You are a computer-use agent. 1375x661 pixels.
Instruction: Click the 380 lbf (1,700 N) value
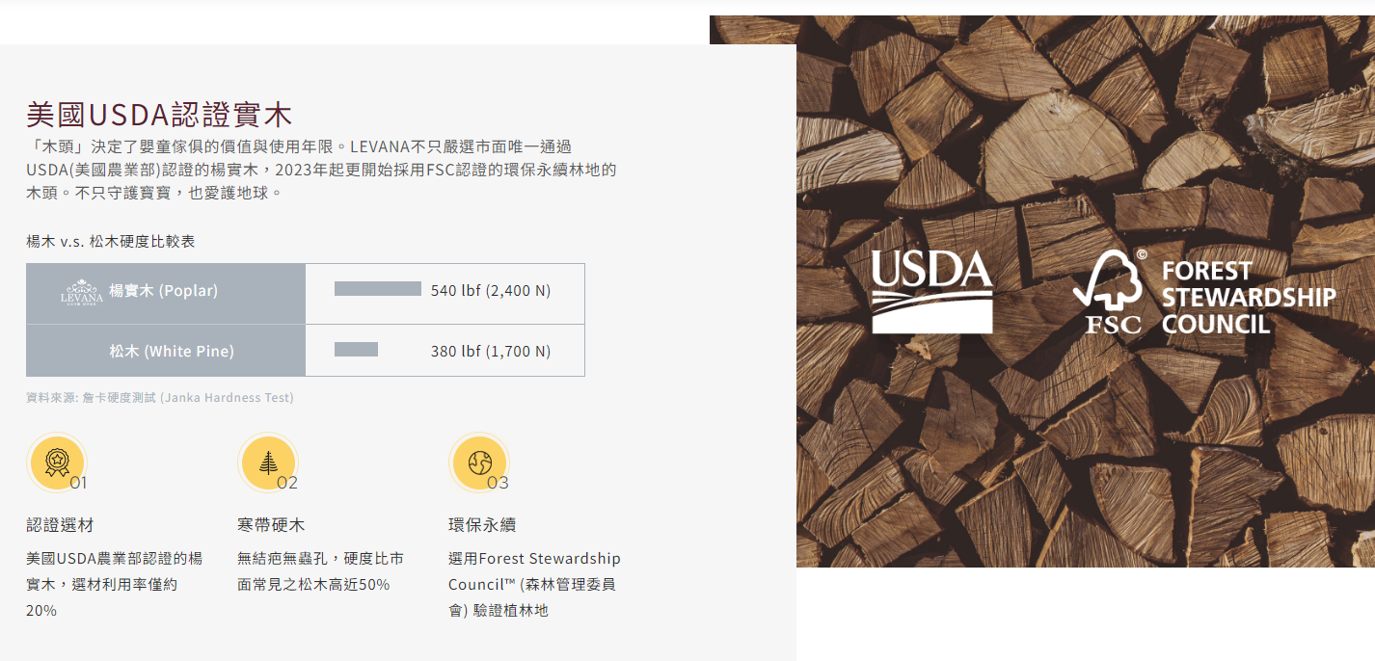491,352
